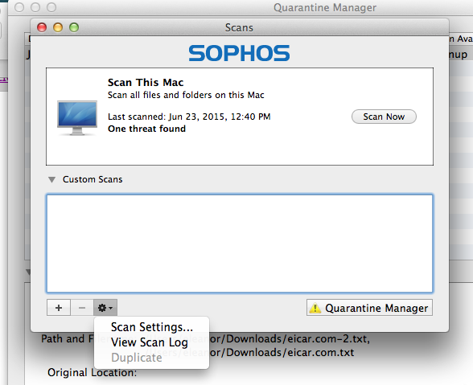Select View Scan Log menu entry
Image resolution: width=473 pixels, height=385 pixels.
(150, 342)
